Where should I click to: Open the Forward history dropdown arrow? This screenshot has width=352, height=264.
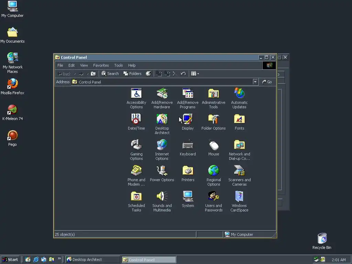point(88,74)
